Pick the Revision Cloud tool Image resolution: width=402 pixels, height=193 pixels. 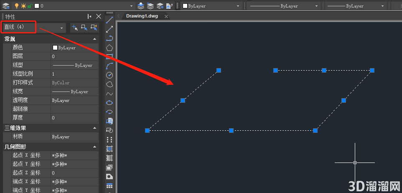pos(109,84)
